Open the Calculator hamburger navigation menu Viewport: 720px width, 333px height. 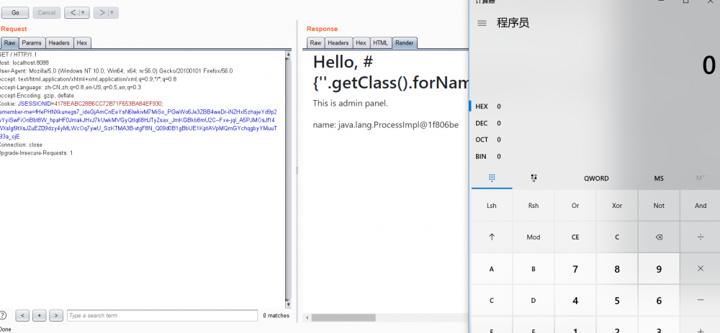(x=482, y=23)
